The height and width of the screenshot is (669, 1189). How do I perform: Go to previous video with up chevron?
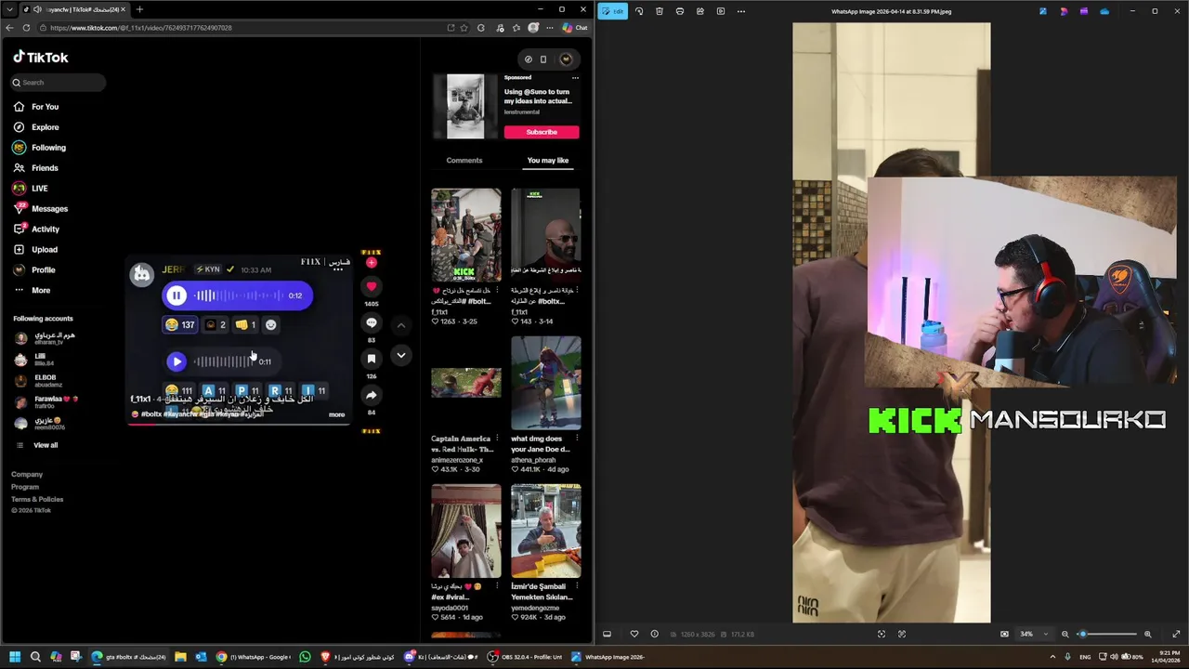(x=401, y=326)
